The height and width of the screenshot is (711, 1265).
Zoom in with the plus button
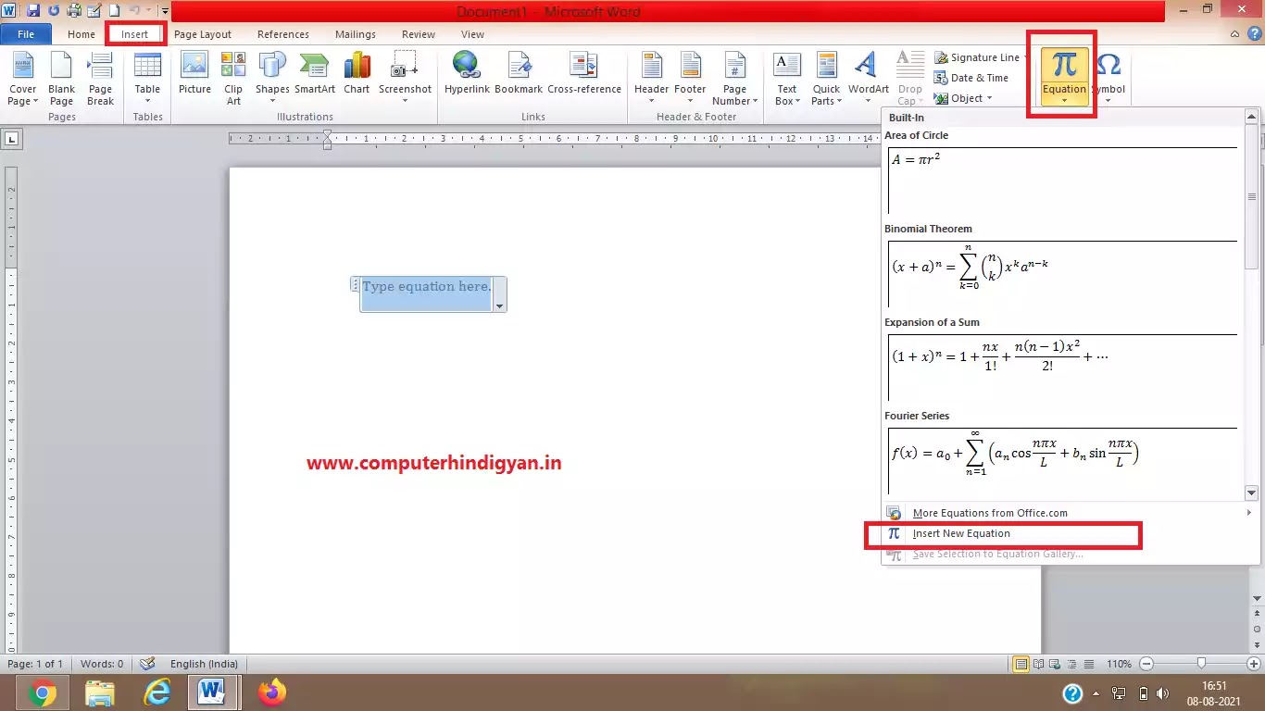[1252, 664]
